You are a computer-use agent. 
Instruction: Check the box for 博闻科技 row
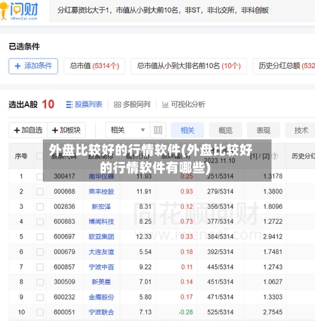[40, 222]
